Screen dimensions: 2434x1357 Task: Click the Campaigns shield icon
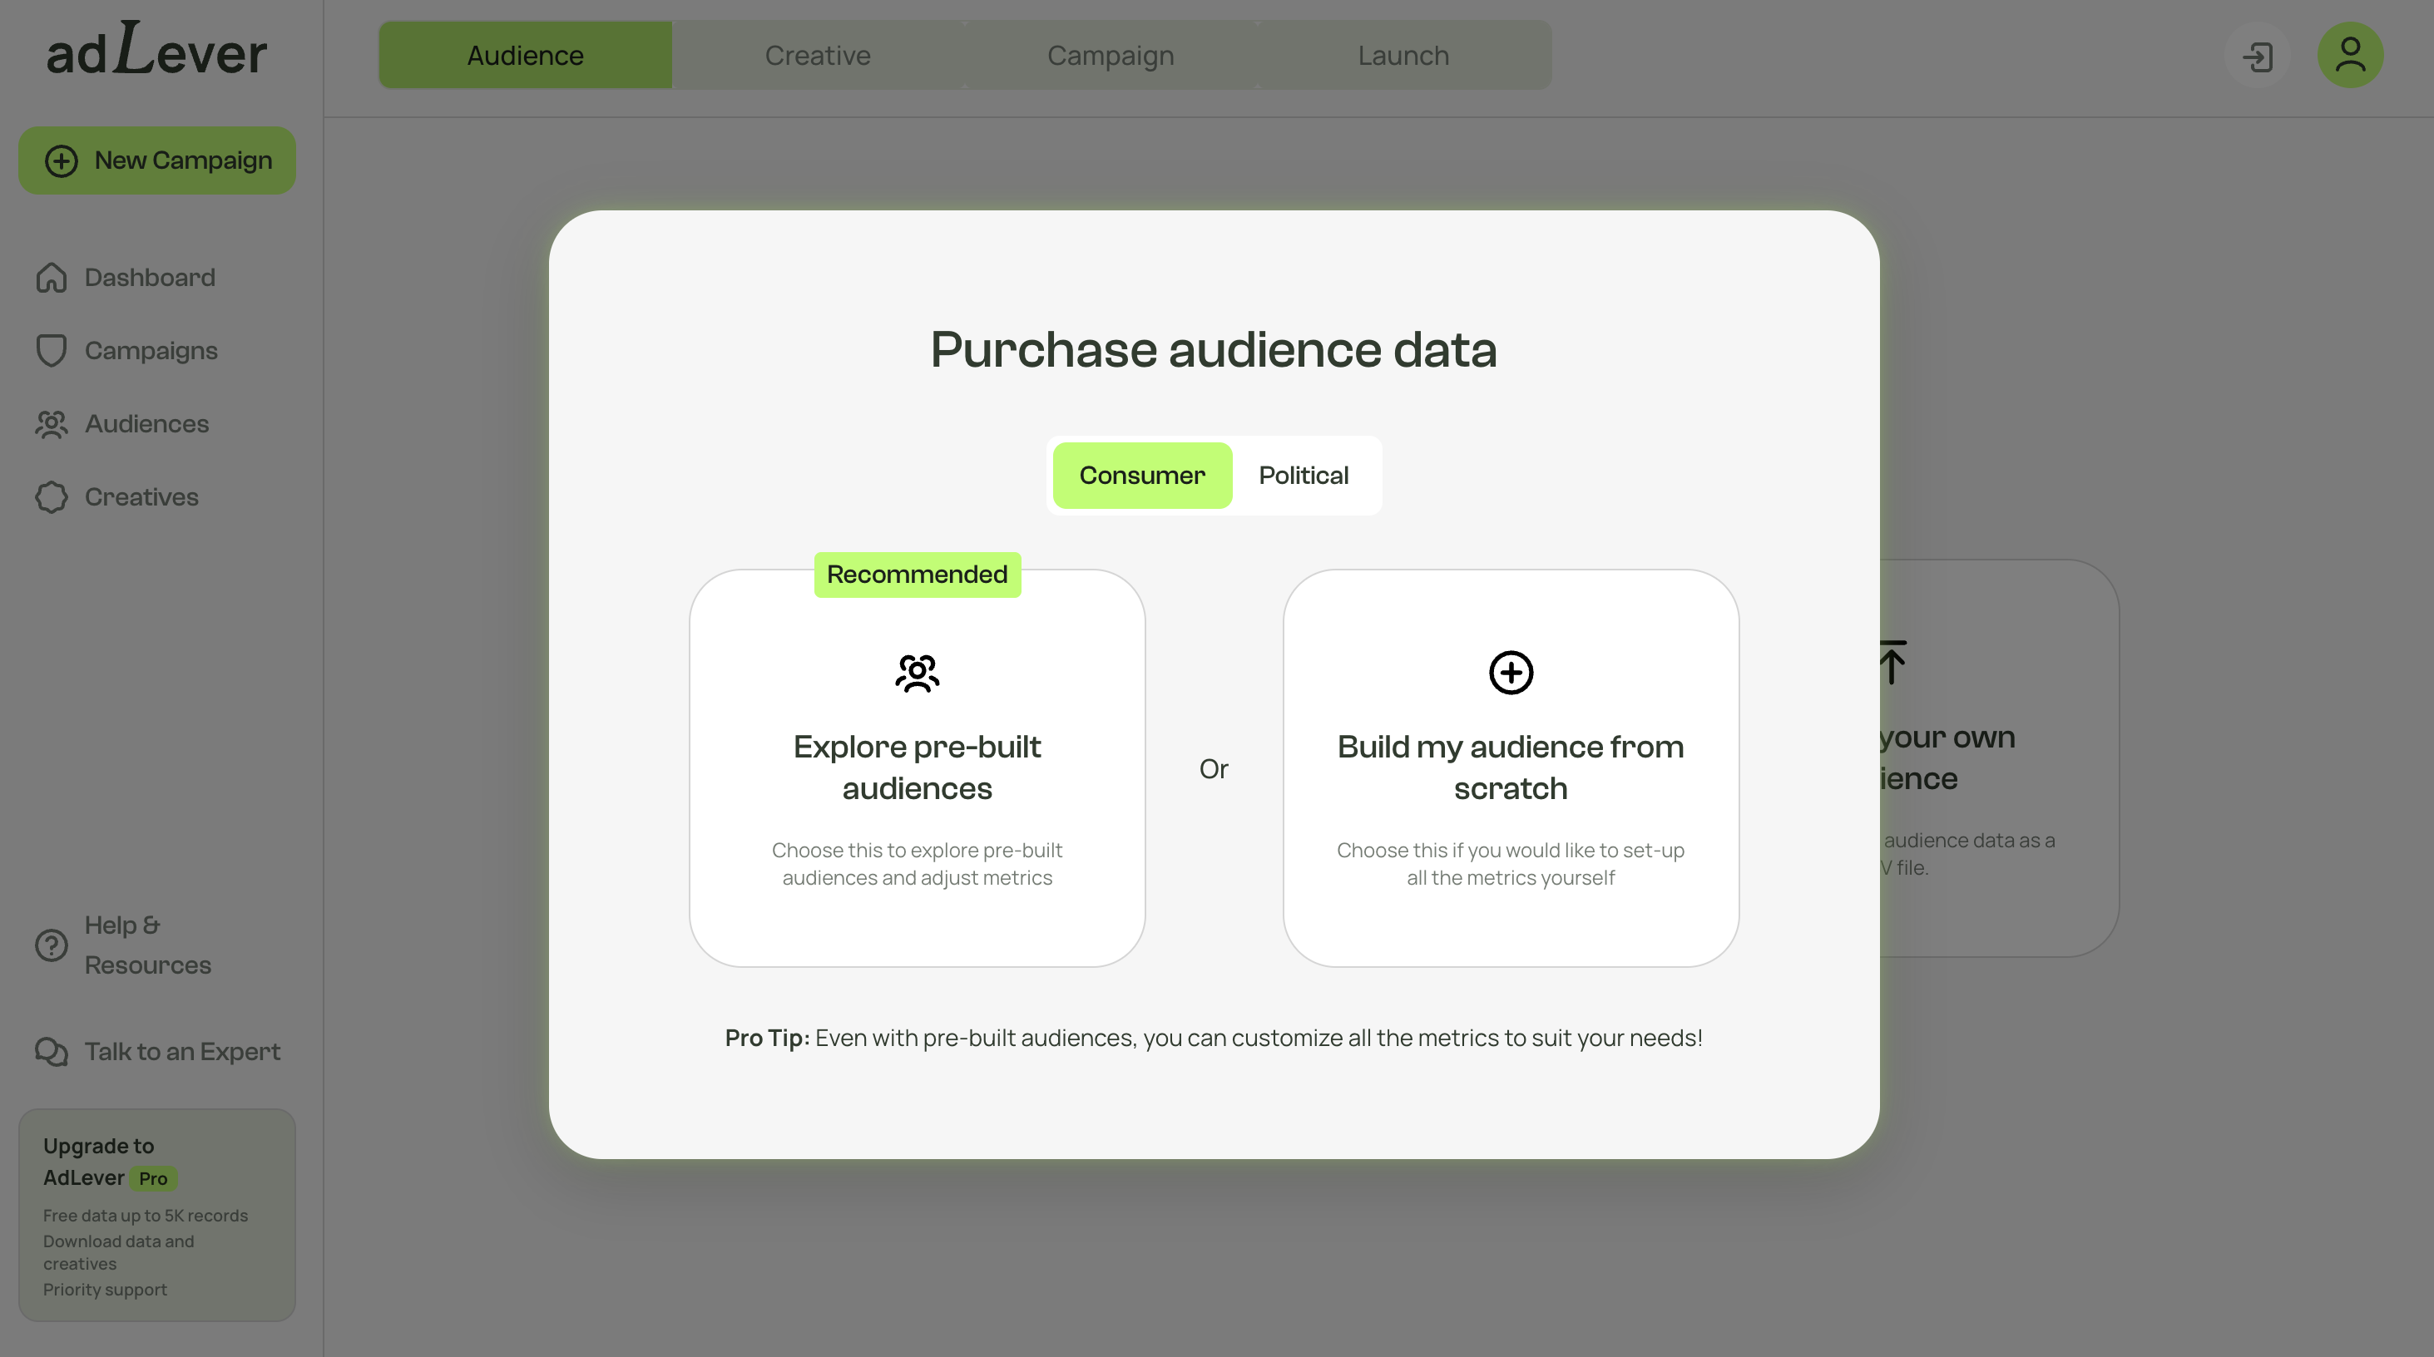[51, 350]
